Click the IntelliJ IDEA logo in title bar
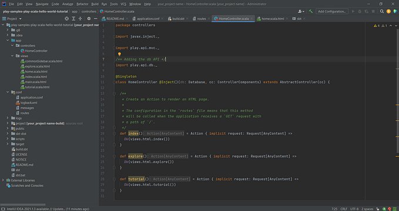 (x=4, y=4)
